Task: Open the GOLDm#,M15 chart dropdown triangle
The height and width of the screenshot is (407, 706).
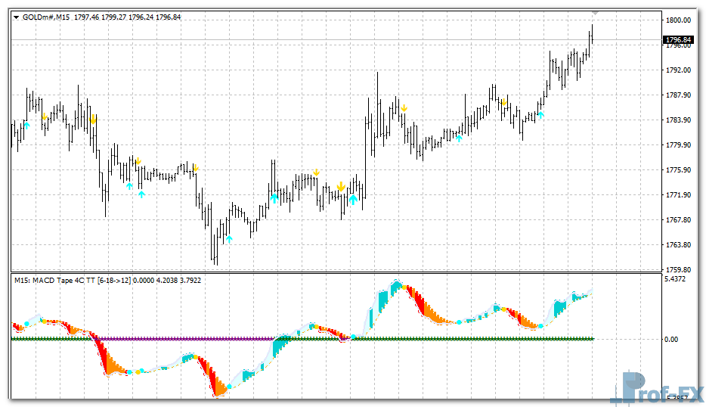Action: click(x=17, y=17)
